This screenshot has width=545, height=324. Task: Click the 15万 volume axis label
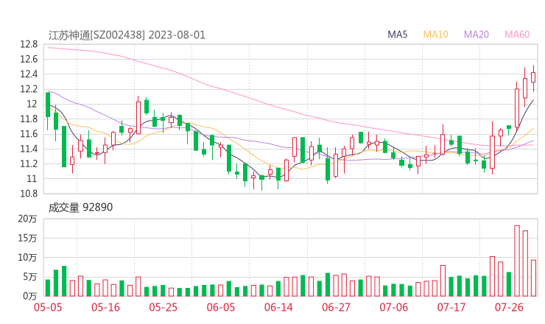point(27,238)
